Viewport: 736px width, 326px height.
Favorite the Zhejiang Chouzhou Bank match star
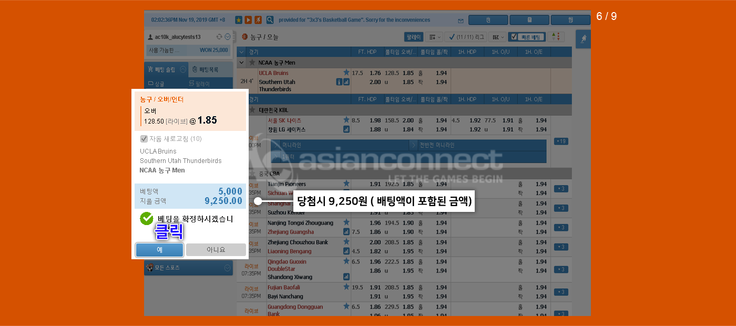coord(346,242)
